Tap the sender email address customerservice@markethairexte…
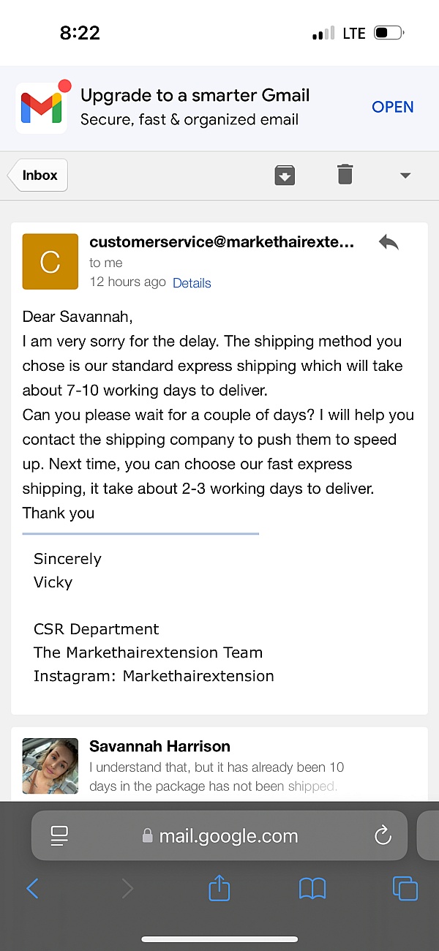This screenshot has width=439, height=951. click(x=222, y=242)
